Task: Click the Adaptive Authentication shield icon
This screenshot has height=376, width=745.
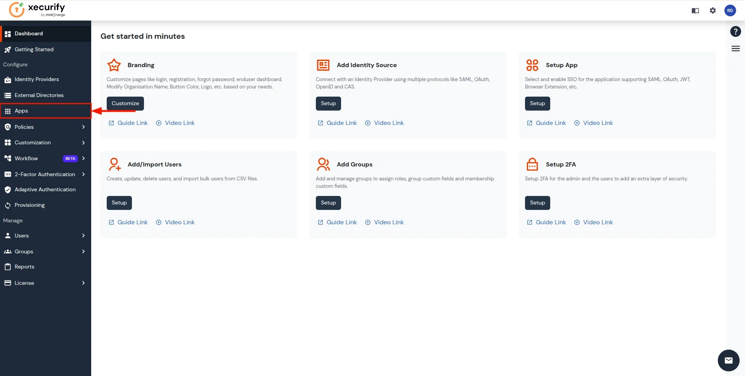Action: pos(8,189)
